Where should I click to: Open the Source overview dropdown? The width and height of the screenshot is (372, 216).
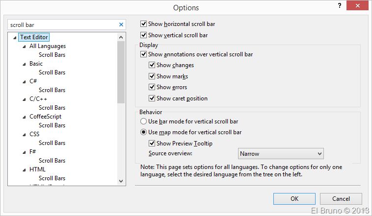click(281, 154)
